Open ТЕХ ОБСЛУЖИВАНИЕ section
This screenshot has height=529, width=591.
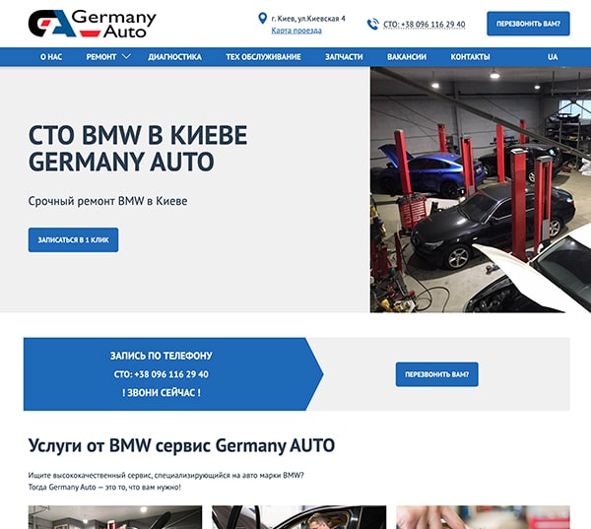tap(263, 57)
